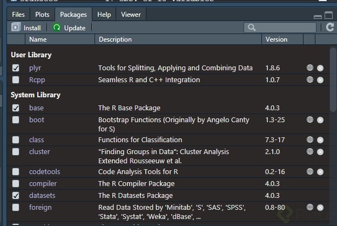Enable the boot package checkbox
337x226 pixels.
point(16,120)
